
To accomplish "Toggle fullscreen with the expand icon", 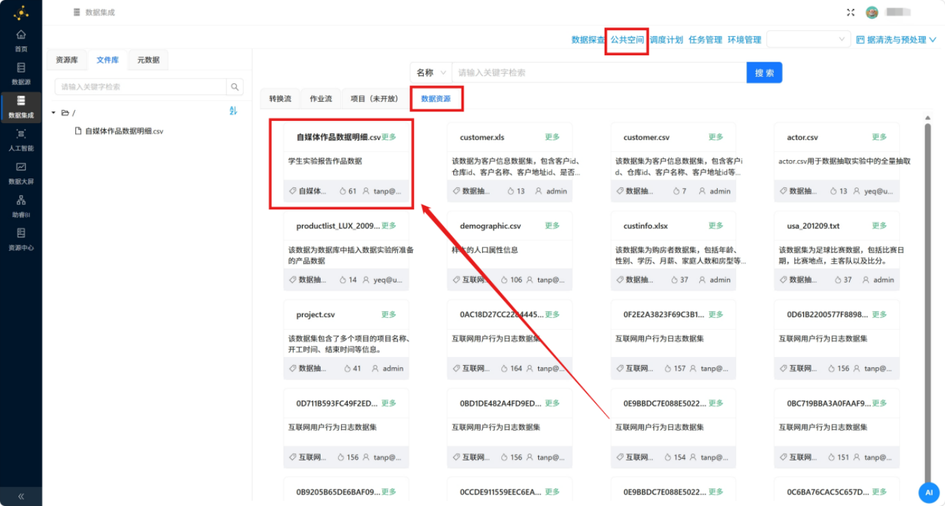I will coord(851,12).
